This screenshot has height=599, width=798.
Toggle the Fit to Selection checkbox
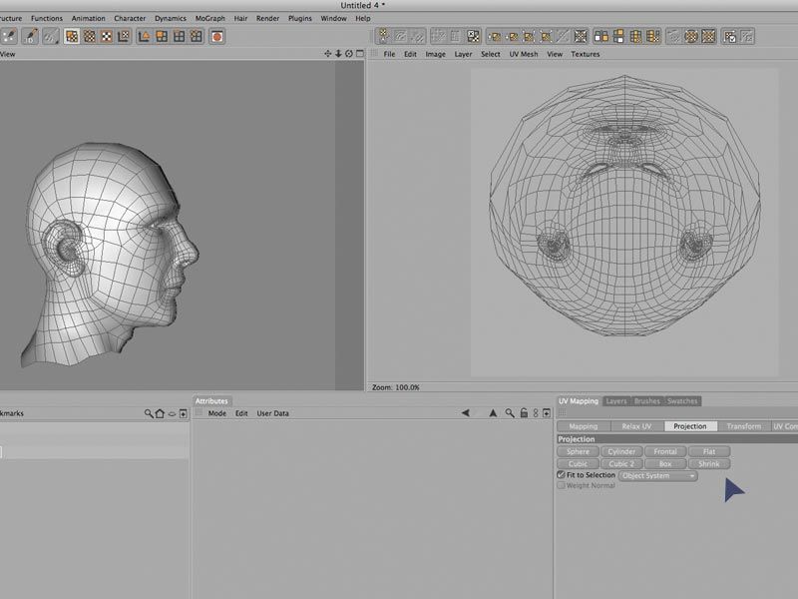561,475
